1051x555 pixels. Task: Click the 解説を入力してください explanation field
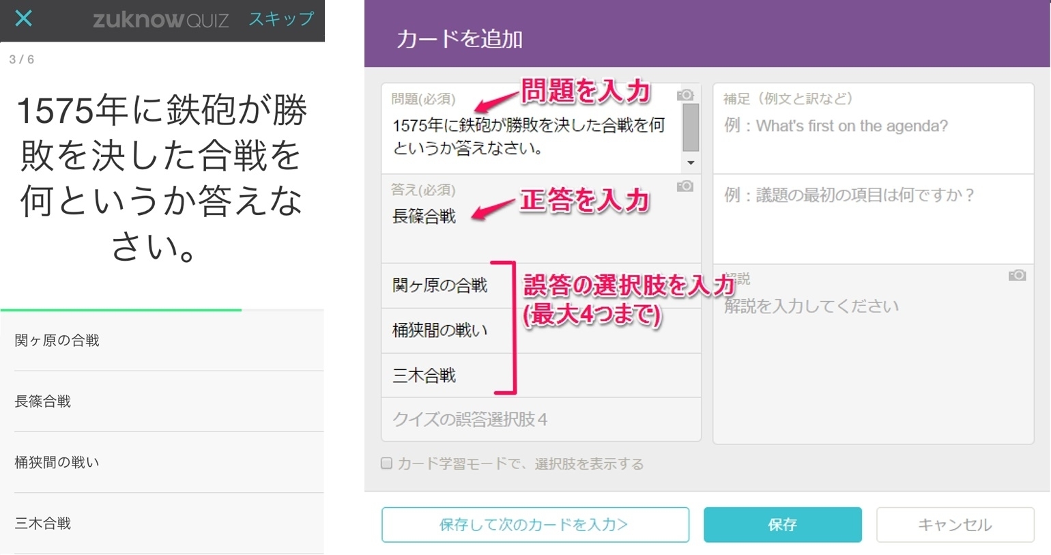(873, 354)
